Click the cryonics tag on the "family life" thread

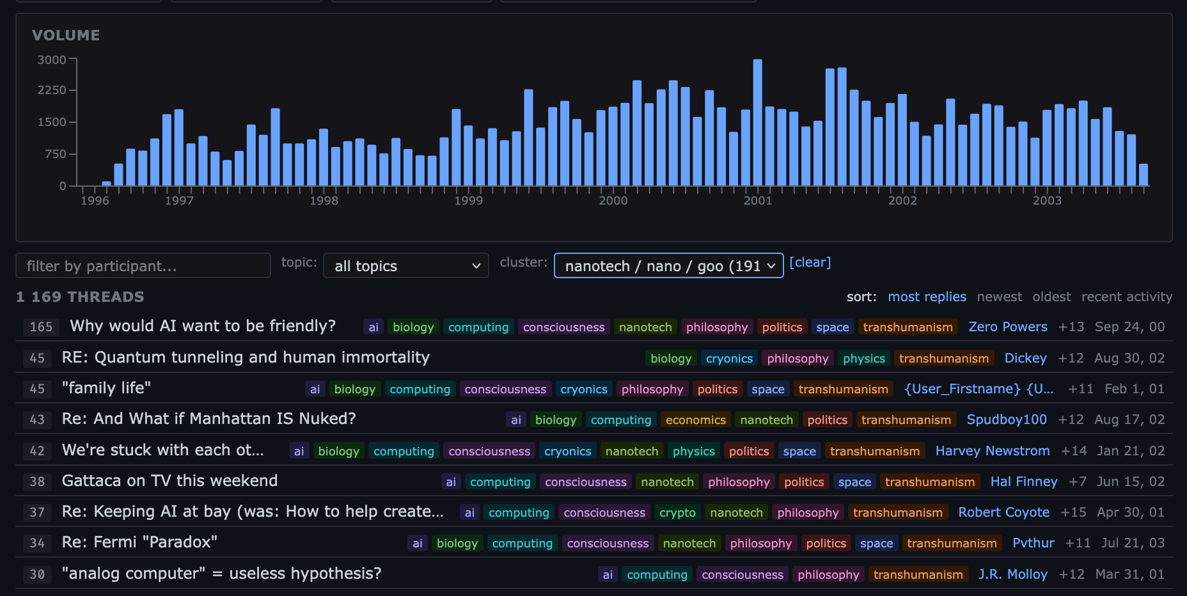[583, 389]
